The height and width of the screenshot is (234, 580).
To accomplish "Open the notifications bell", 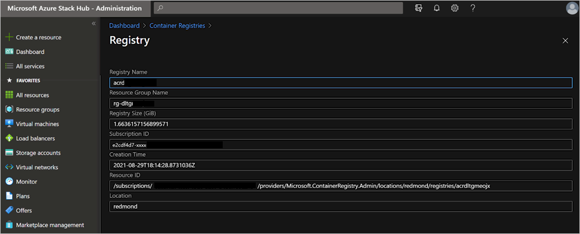I will pyautogui.click(x=437, y=8).
